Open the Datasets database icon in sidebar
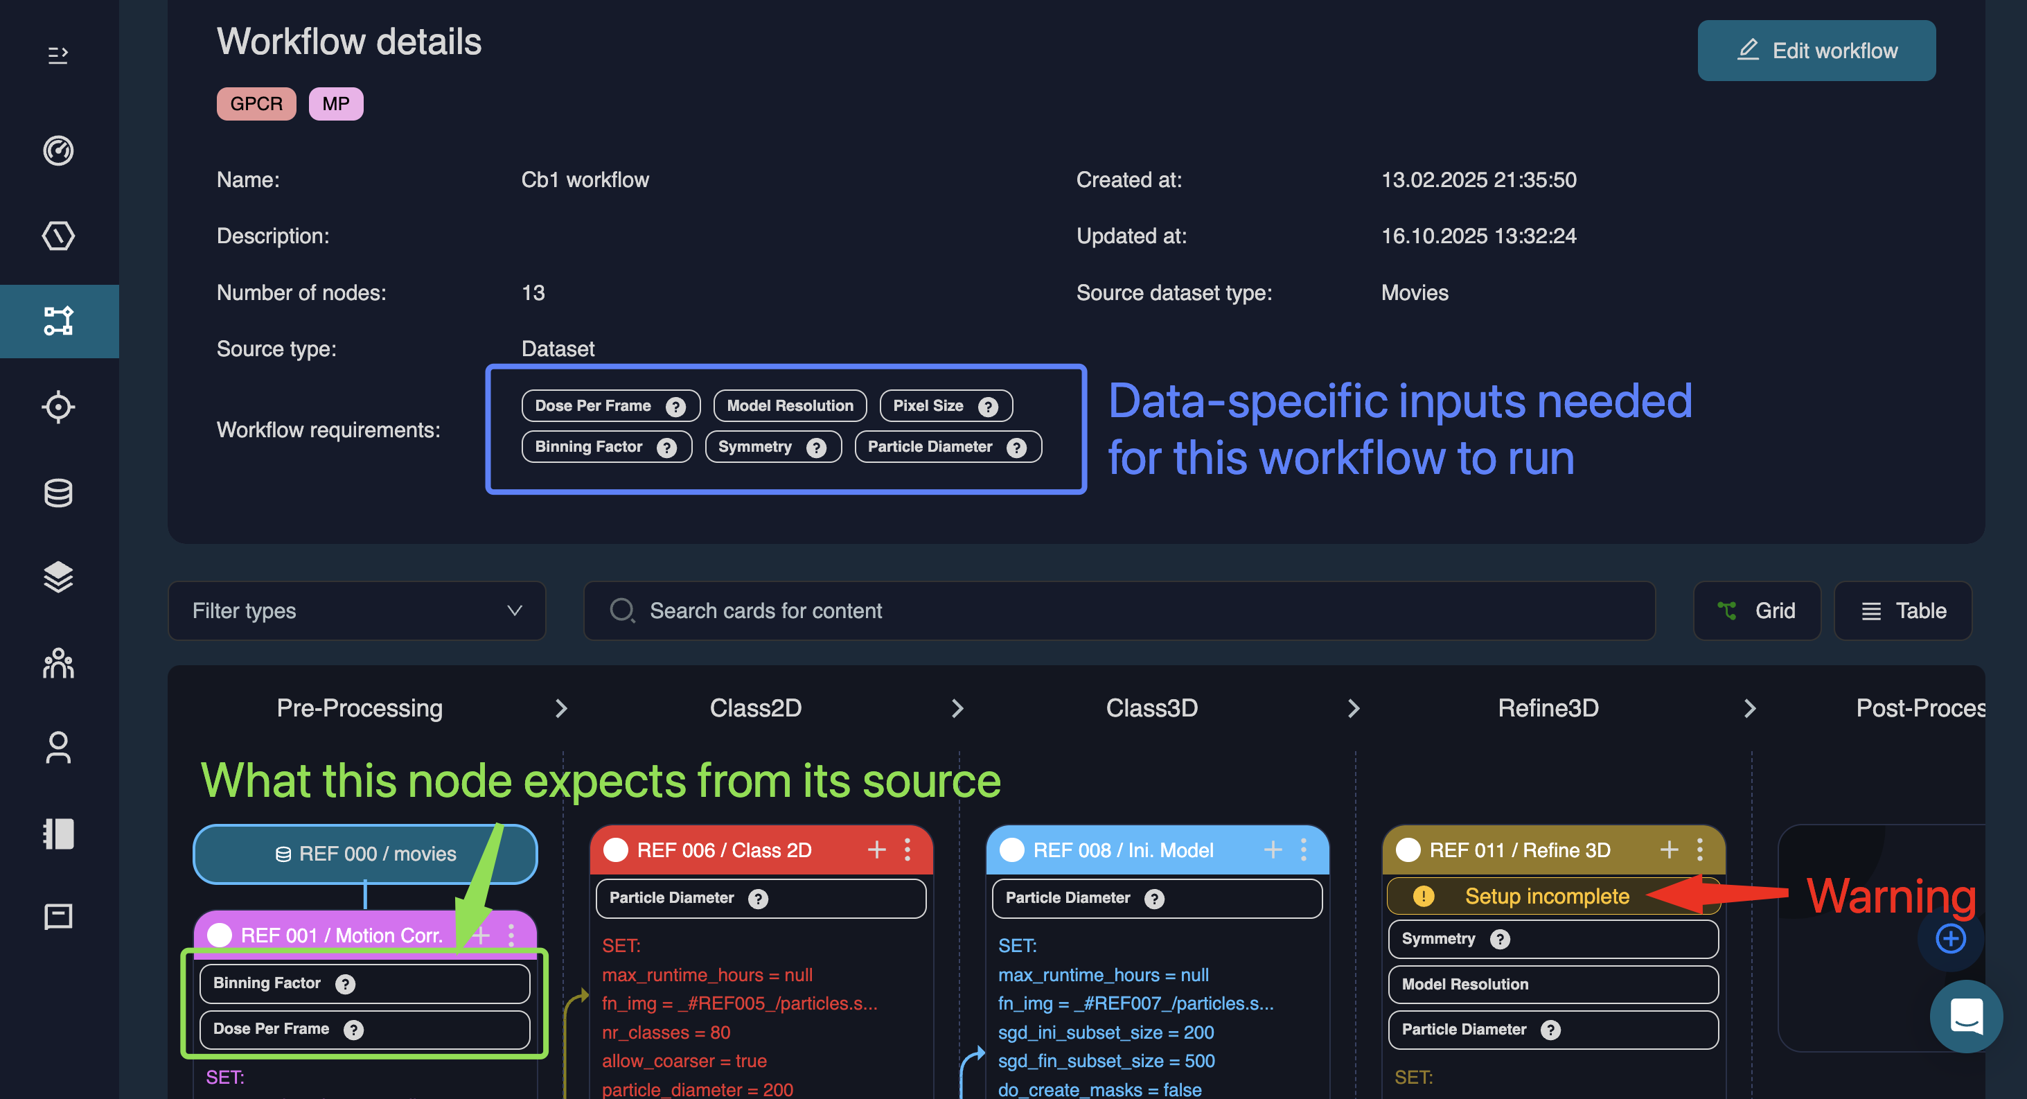 point(57,493)
